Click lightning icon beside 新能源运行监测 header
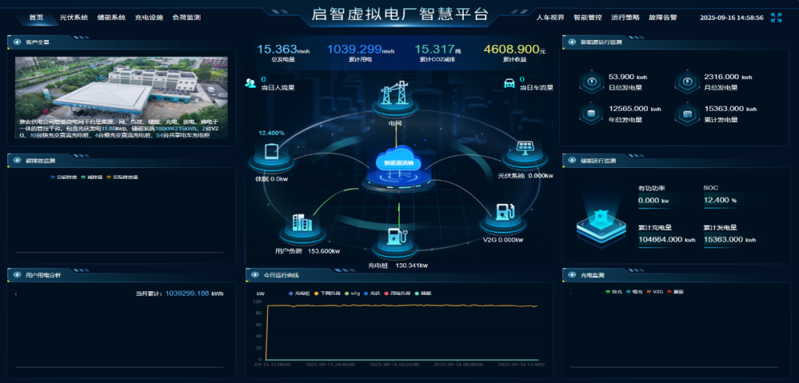799x383 pixels. [x=572, y=41]
